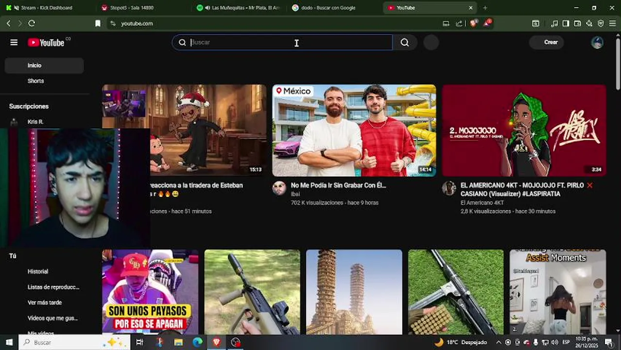This screenshot has width=621, height=350.
Task: Open El Americano 4KT channel avatar
Action: point(449,188)
